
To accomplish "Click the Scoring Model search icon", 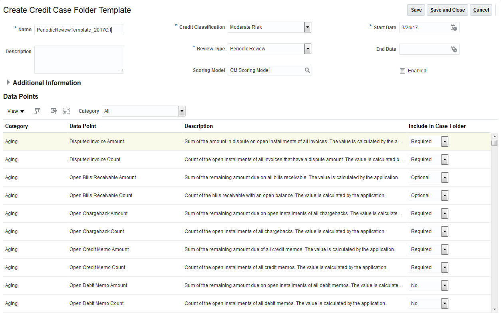I will tap(307, 70).
